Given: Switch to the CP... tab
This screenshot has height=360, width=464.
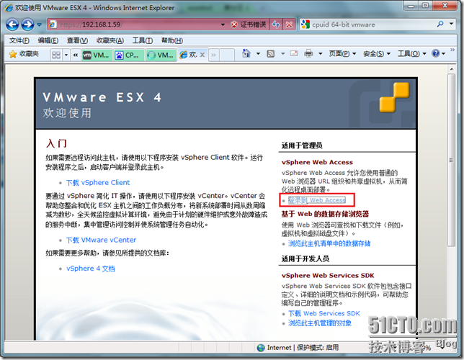Looking at the screenshot, I should 129,55.
